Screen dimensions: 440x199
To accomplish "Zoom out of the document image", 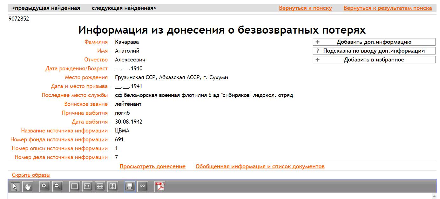I will (57, 187).
